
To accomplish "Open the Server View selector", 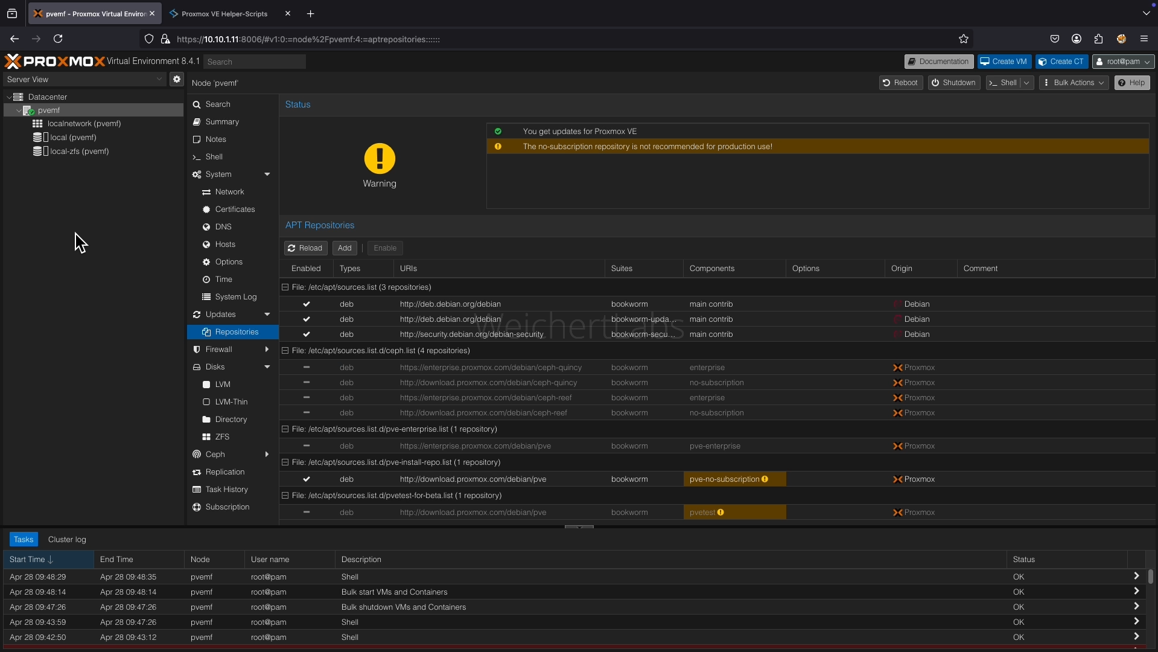I will pos(84,79).
